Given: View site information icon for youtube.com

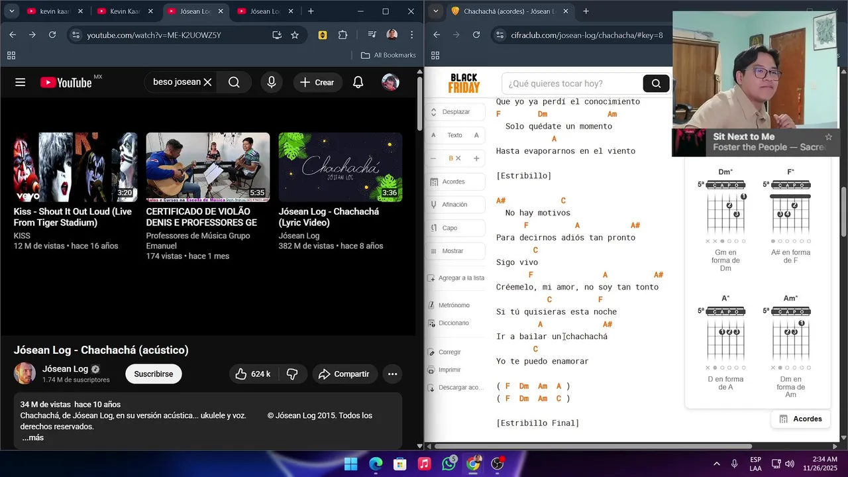Looking at the screenshot, I should (x=76, y=34).
